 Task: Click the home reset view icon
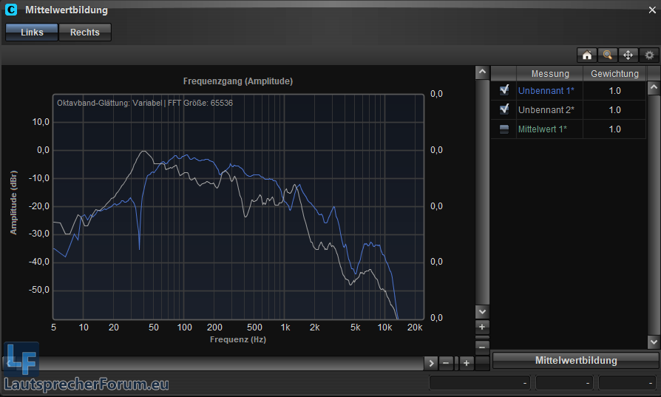tap(587, 55)
